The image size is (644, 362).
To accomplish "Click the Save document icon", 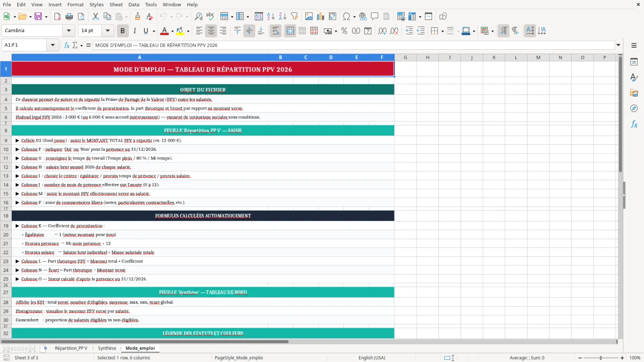I will [38, 17].
